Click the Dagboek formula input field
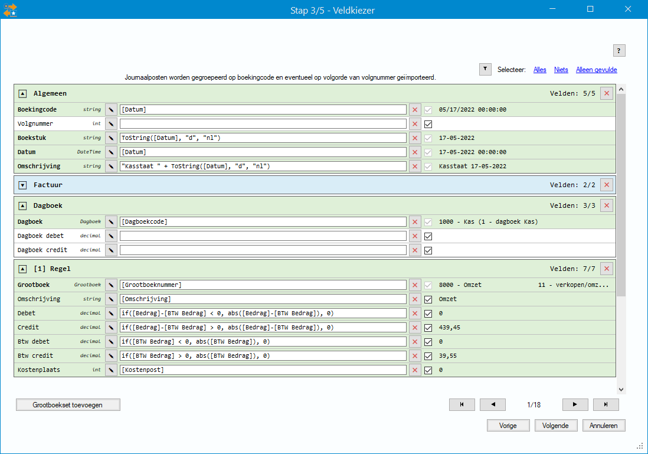The width and height of the screenshot is (648, 454). pos(263,221)
